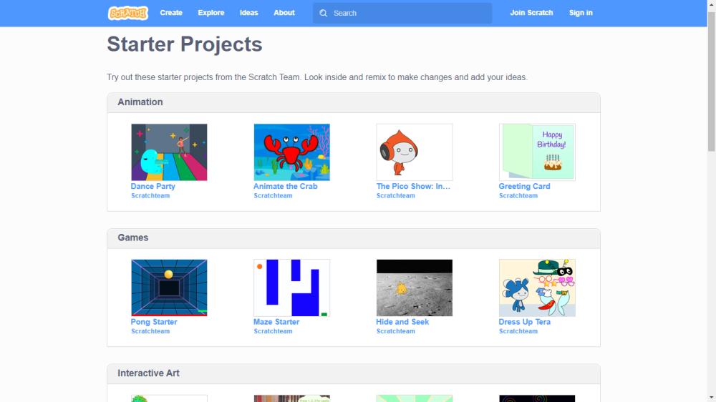
Task: Open the Pico Show thumbnail
Action: (x=415, y=152)
